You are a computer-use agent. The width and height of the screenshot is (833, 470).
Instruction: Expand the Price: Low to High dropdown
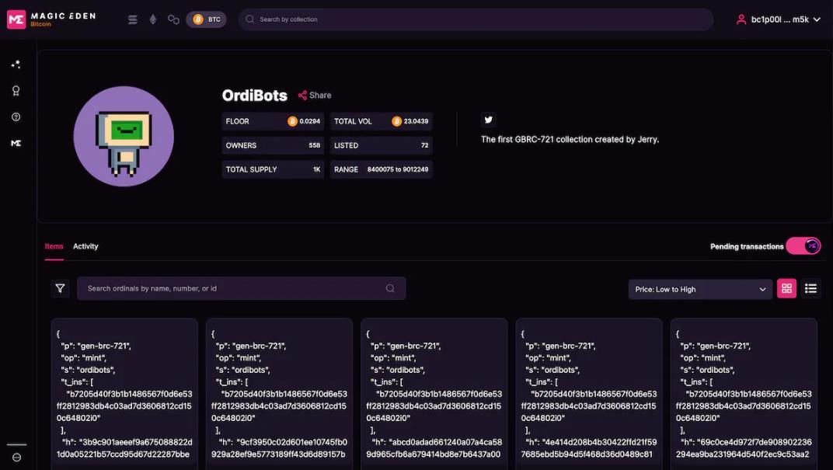[699, 290]
